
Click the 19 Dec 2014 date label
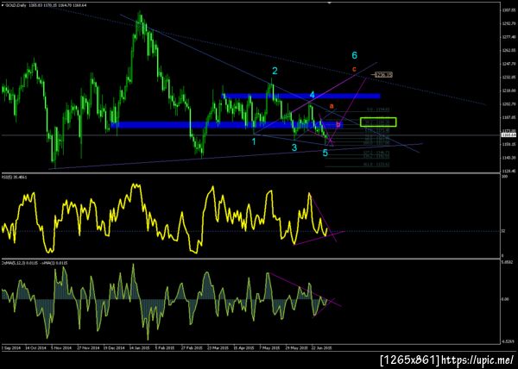[113, 347]
